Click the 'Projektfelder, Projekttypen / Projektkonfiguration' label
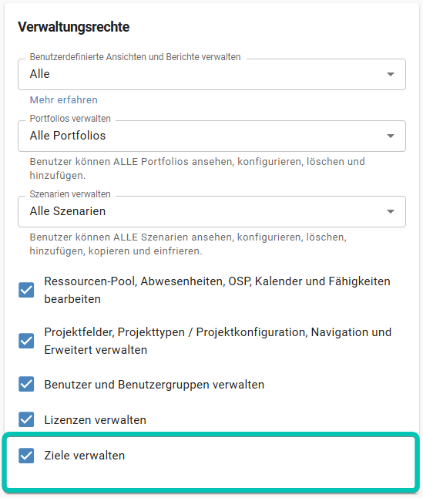 point(218,341)
